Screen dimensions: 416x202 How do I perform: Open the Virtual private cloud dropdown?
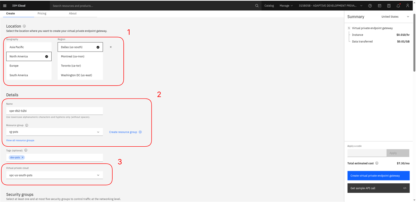54,175
